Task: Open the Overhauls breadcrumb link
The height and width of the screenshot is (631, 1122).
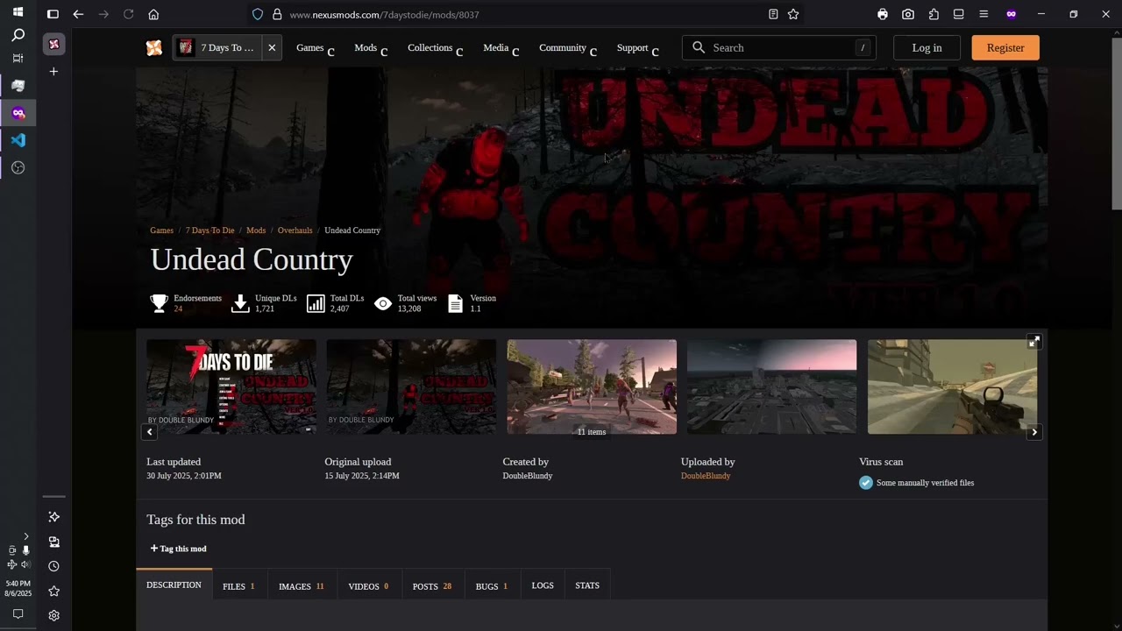Action: tap(295, 230)
